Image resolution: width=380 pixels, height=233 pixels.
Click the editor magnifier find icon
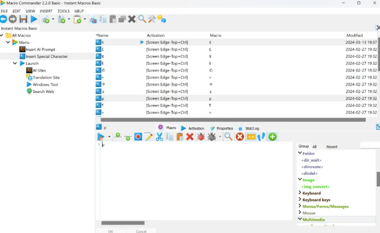(x=228, y=137)
